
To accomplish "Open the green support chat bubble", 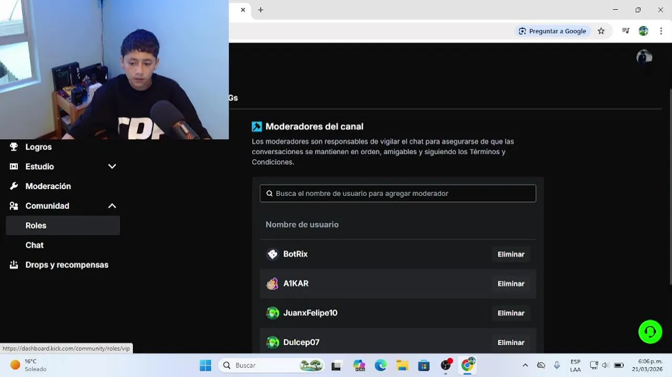I will click(x=650, y=332).
